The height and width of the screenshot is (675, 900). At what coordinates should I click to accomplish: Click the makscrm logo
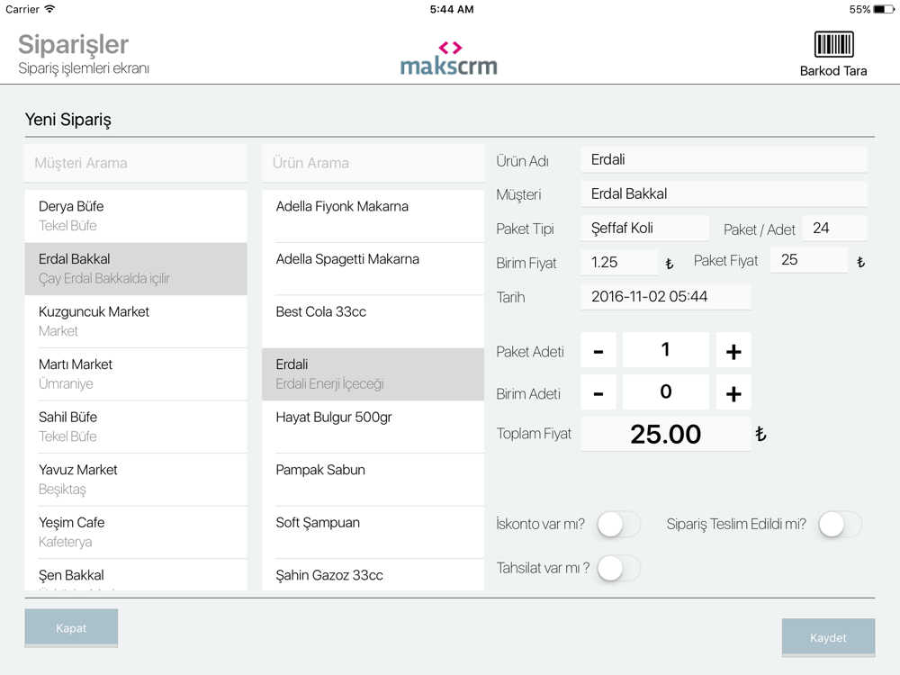[449, 58]
